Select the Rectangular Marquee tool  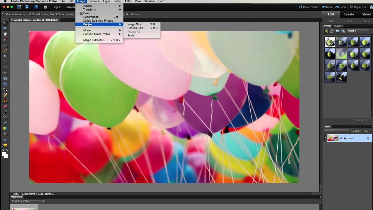(x=5, y=46)
